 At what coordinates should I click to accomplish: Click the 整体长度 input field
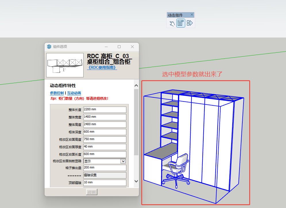coord(105,109)
